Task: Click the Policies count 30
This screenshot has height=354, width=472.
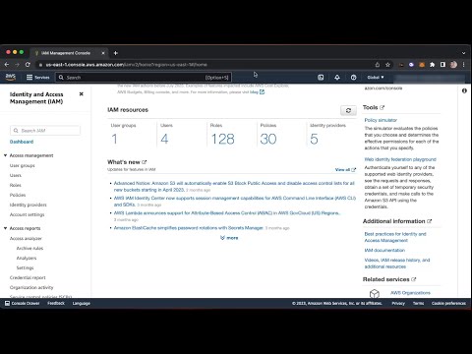Action: point(268,139)
